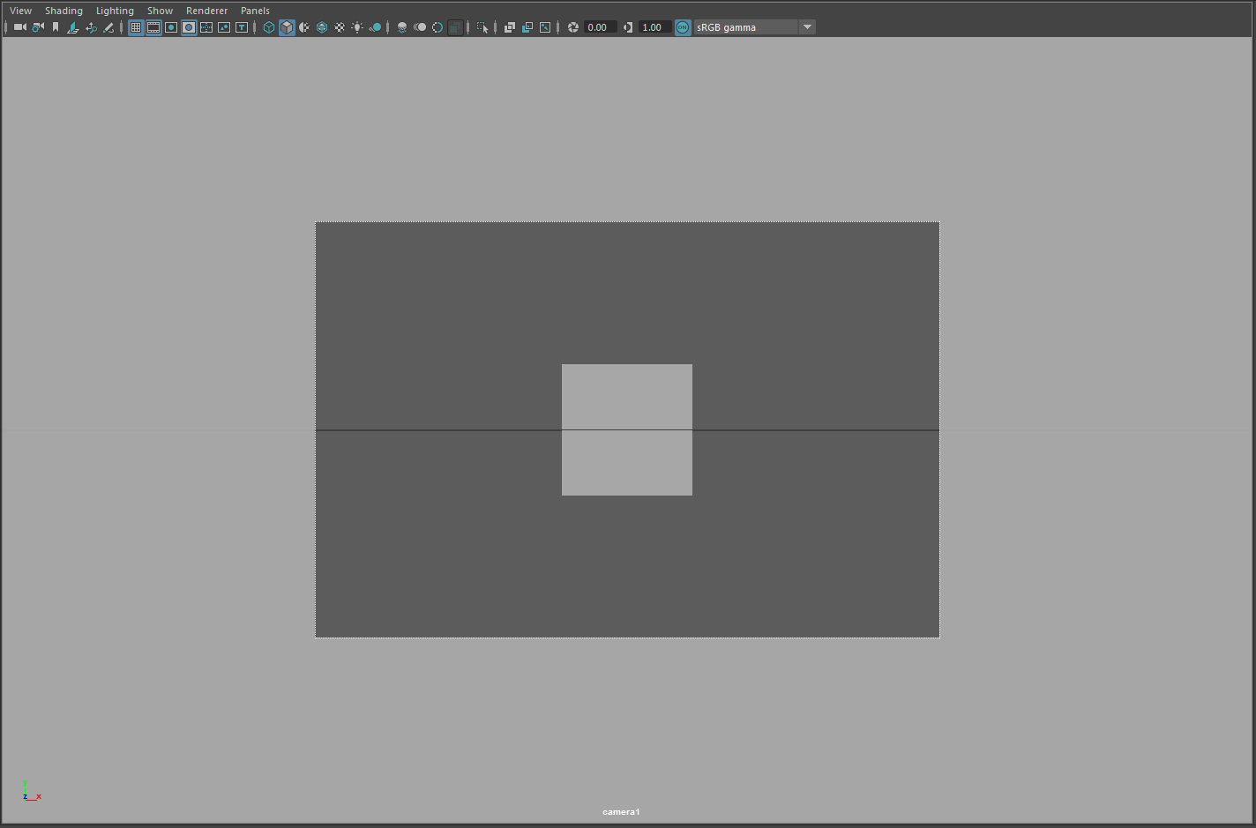Image resolution: width=1256 pixels, height=828 pixels.
Task: Click the Exposure value field showing 0.00
Action: click(598, 27)
